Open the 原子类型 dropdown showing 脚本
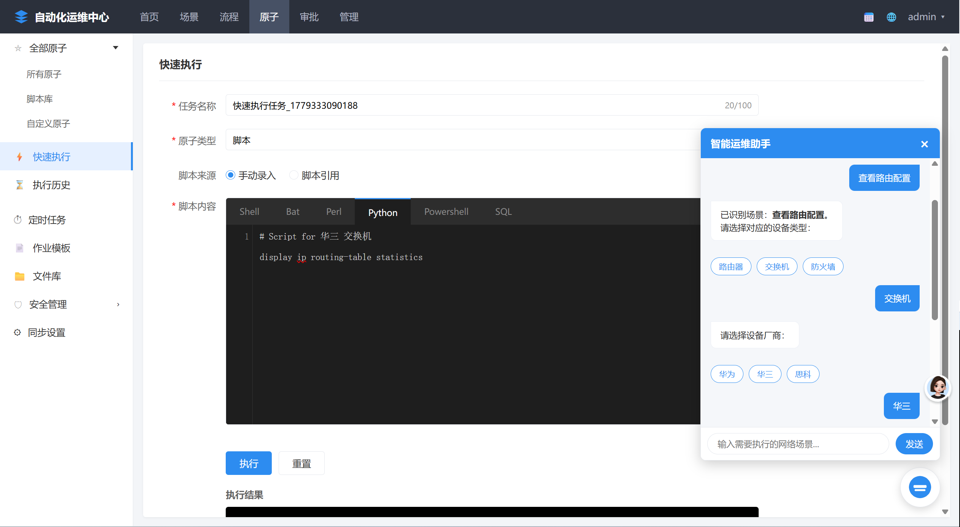The height and width of the screenshot is (527, 960). (x=463, y=140)
